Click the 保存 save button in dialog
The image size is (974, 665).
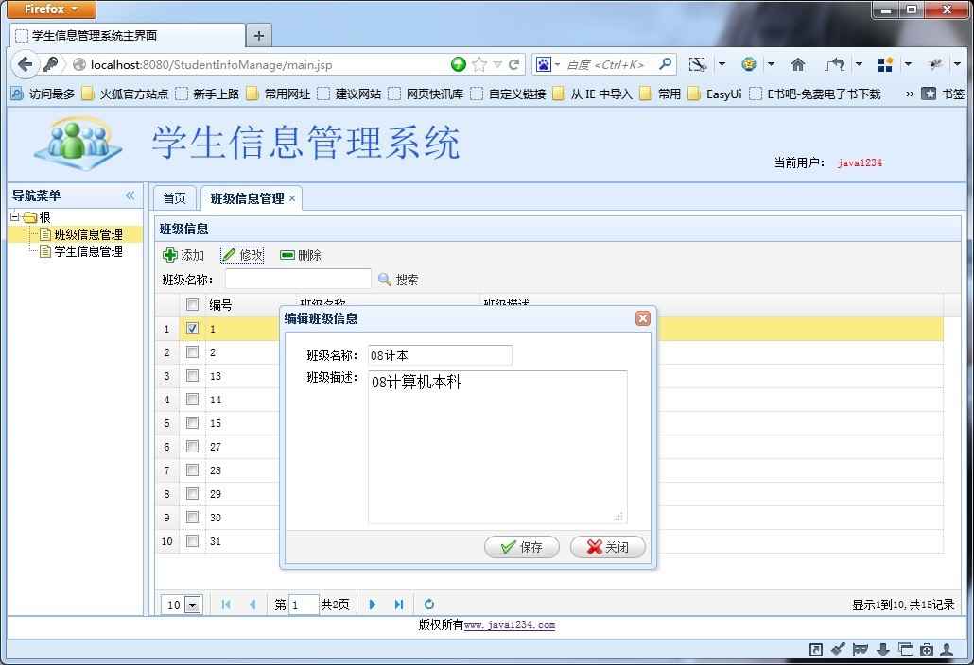coord(522,547)
